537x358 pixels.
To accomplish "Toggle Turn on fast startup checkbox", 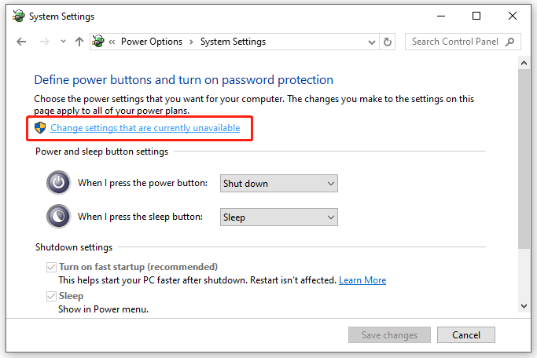I will click(52, 267).
